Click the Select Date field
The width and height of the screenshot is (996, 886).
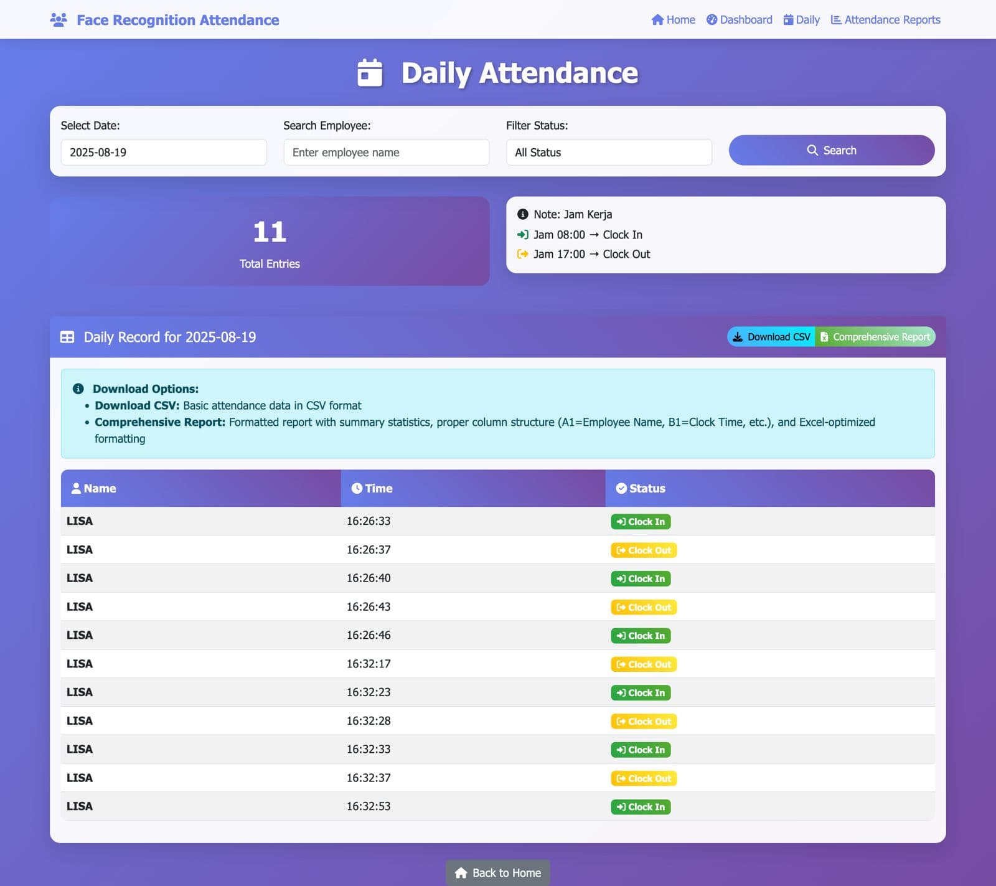(164, 153)
